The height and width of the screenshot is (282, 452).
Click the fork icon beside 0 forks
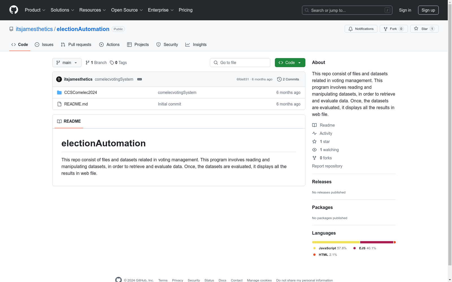pyautogui.click(x=314, y=158)
